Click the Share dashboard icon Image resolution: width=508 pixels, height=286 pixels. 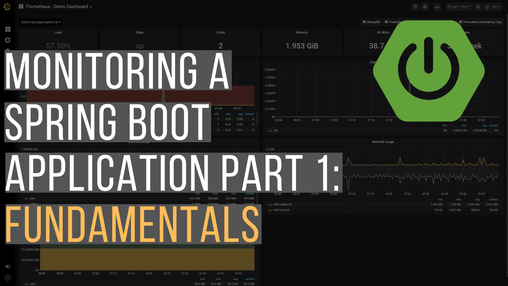(416, 7)
